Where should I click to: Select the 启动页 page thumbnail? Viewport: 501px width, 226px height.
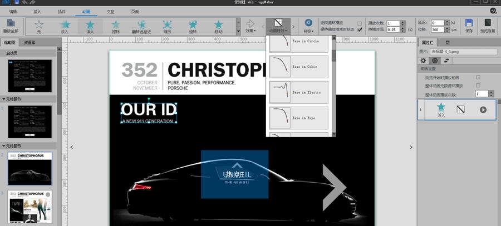click(30, 76)
